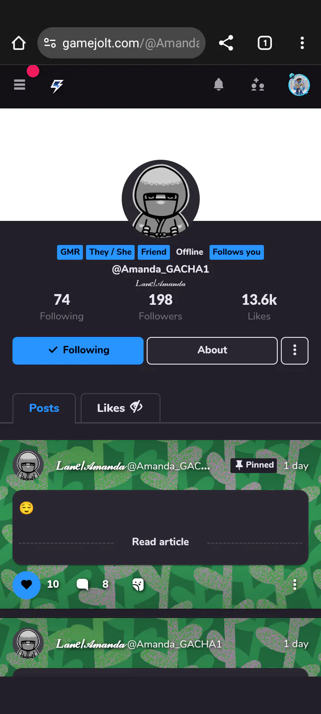Image resolution: width=321 pixels, height=714 pixels.
Task: Toggle the Following button to unfollow
Action: click(78, 351)
